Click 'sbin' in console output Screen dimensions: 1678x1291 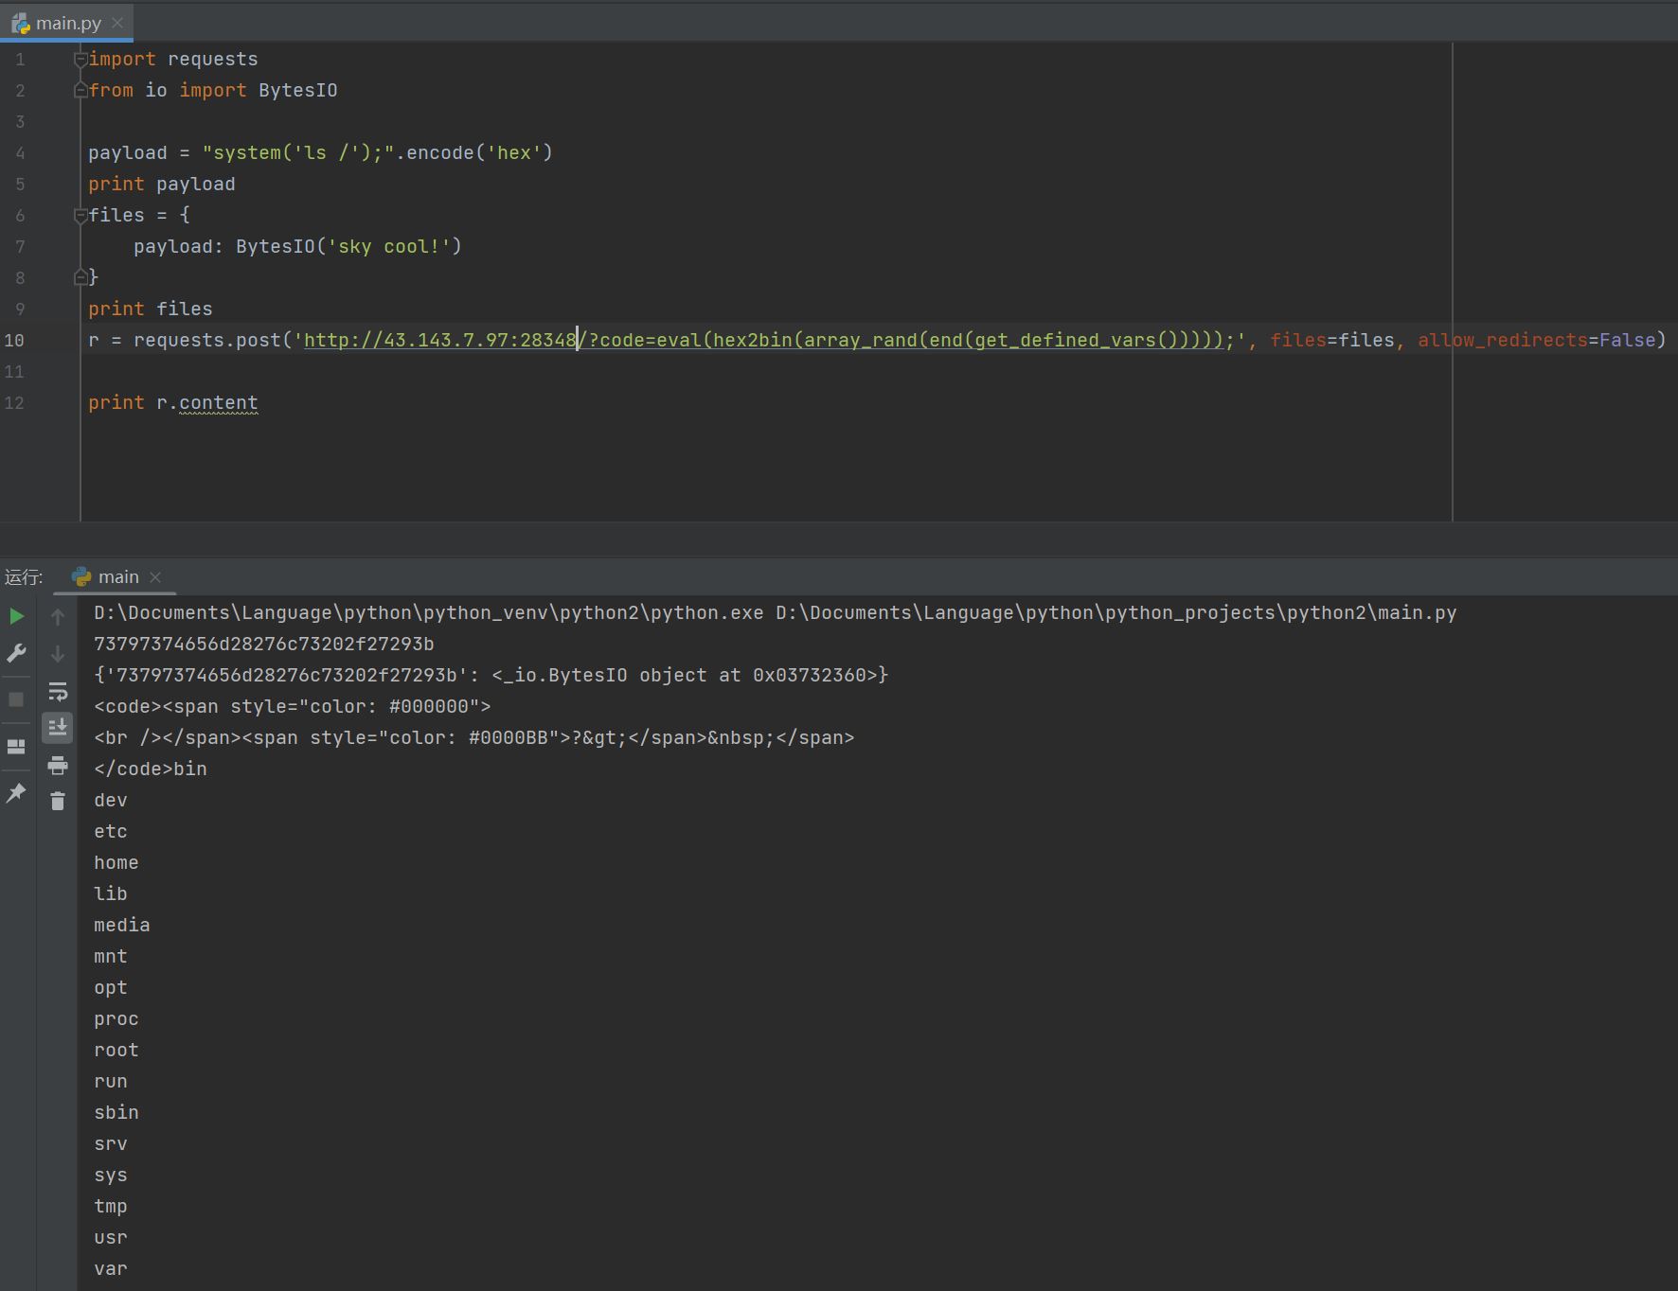pyautogui.click(x=116, y=1112)
